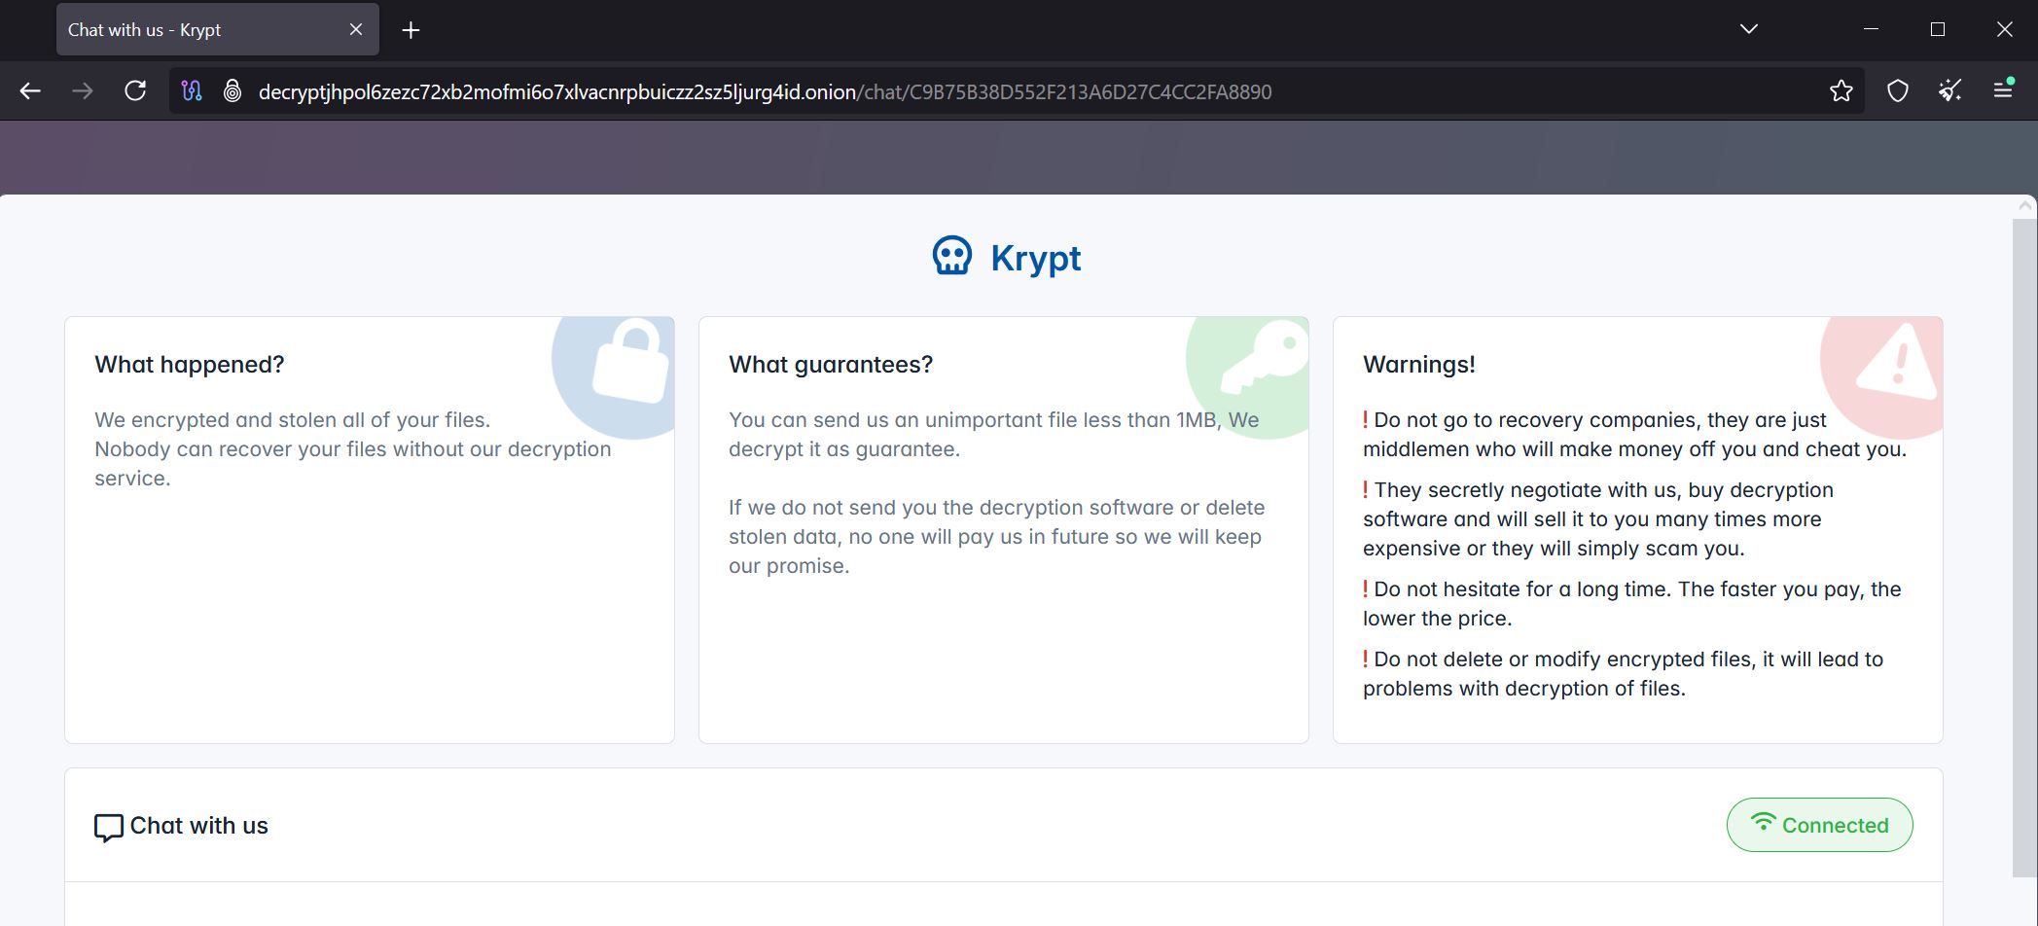Click the chat bubble icon beside 'Chat with us'
Image resolution: width=2038 pixels, height=926 pixels.
point(108,827)
